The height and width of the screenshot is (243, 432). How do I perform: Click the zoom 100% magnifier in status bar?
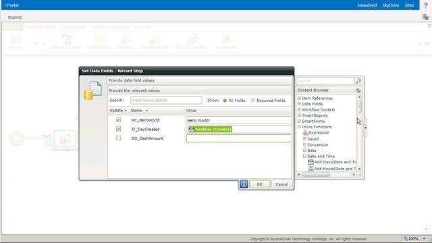coord(406,238)
